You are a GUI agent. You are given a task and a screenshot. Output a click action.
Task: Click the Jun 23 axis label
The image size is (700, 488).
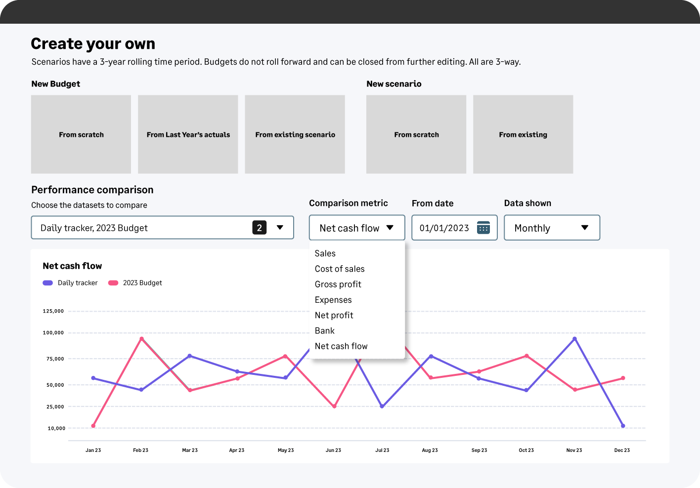tap(333, 450)
